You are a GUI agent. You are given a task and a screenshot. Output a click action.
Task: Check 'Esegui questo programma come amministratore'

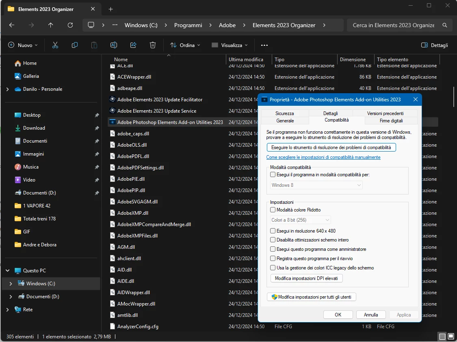(x=273, y=249)
